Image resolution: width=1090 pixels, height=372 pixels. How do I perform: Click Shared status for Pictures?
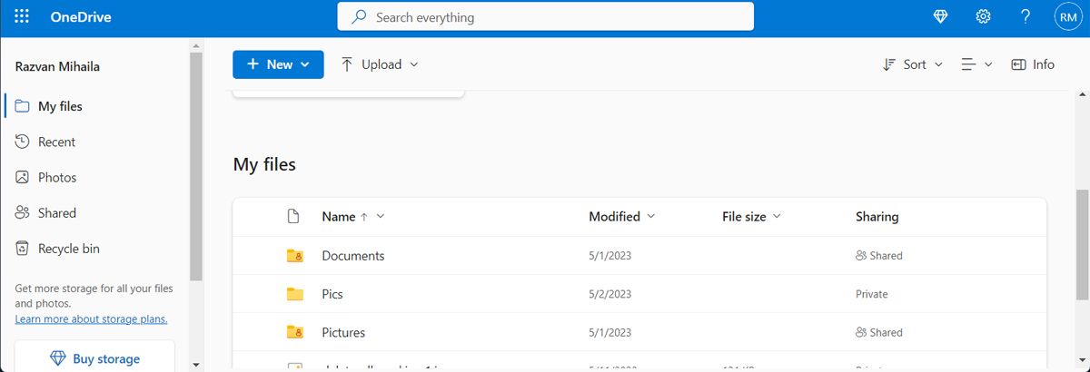879,332
